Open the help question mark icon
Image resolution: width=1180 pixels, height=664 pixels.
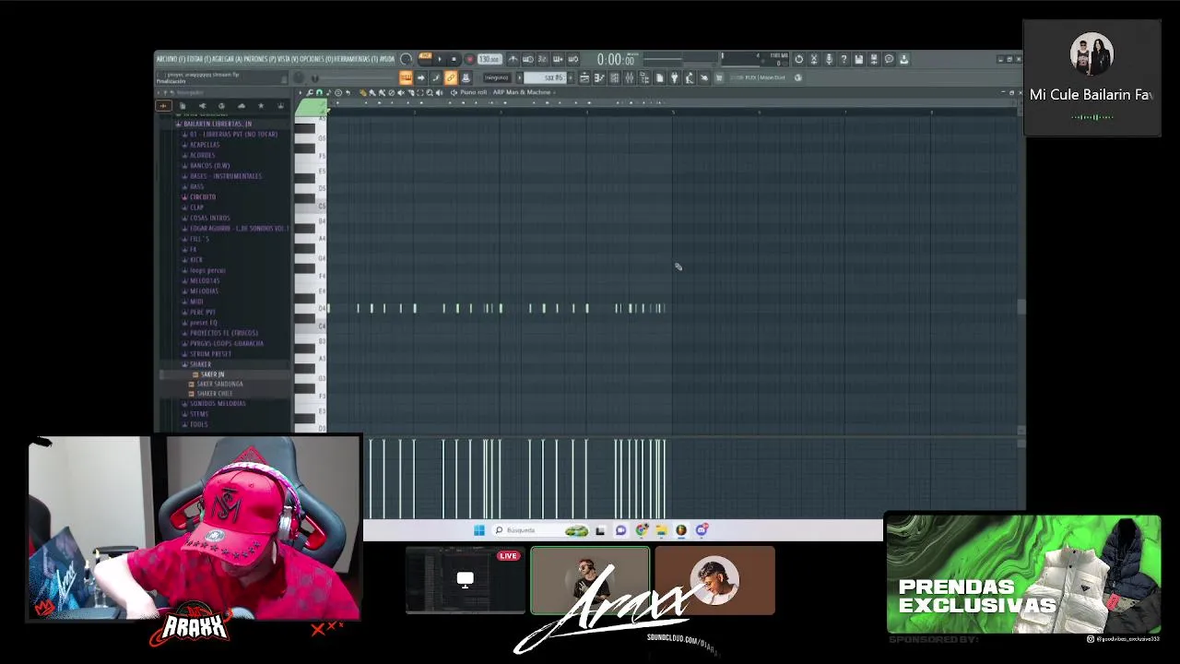(x=844, y=59)
